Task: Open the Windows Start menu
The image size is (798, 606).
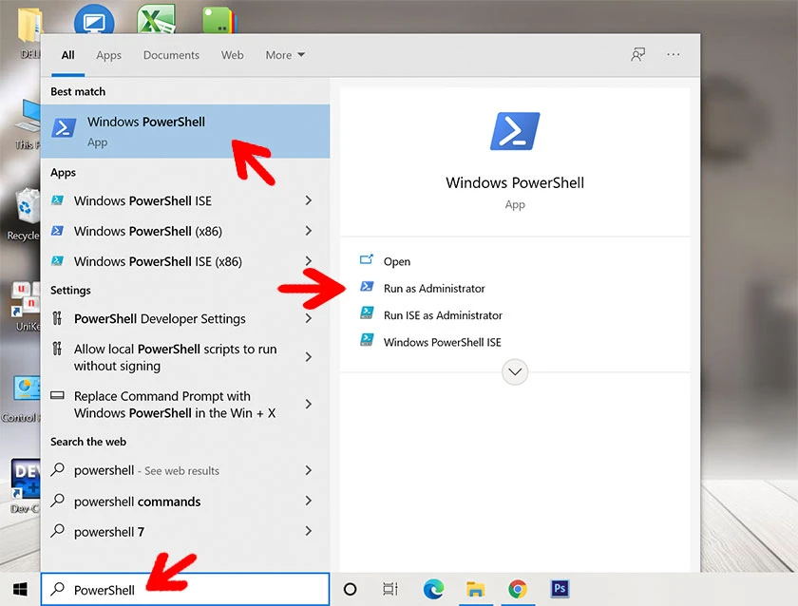Action: [x=20, y=590]
